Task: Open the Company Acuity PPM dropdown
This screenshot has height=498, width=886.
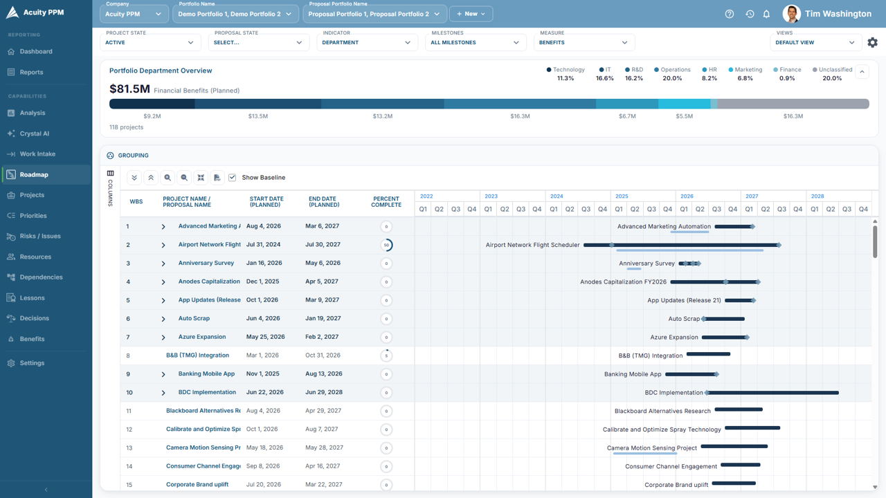Action: coord(134,14)
